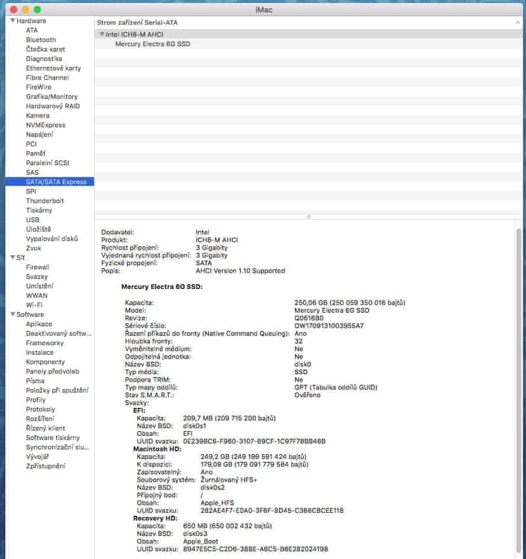Select PCI in the sidebar
526x559 pixels.
pos(31,144)
